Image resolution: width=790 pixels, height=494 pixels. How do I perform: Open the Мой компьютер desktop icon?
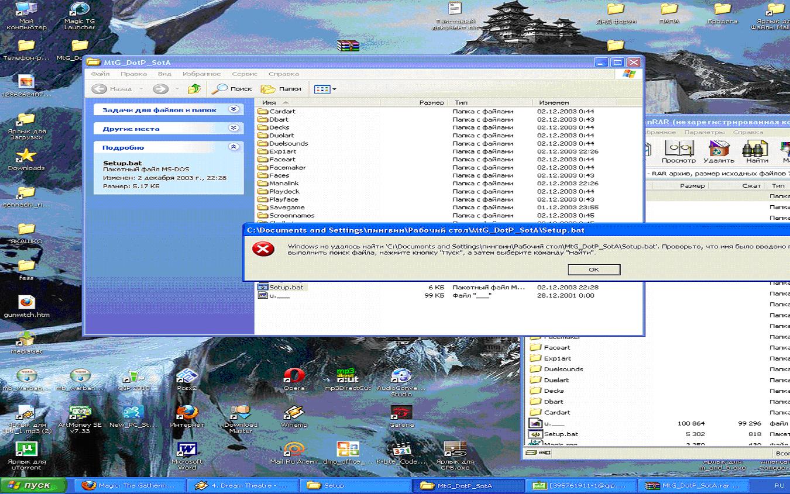click(25, 16)
